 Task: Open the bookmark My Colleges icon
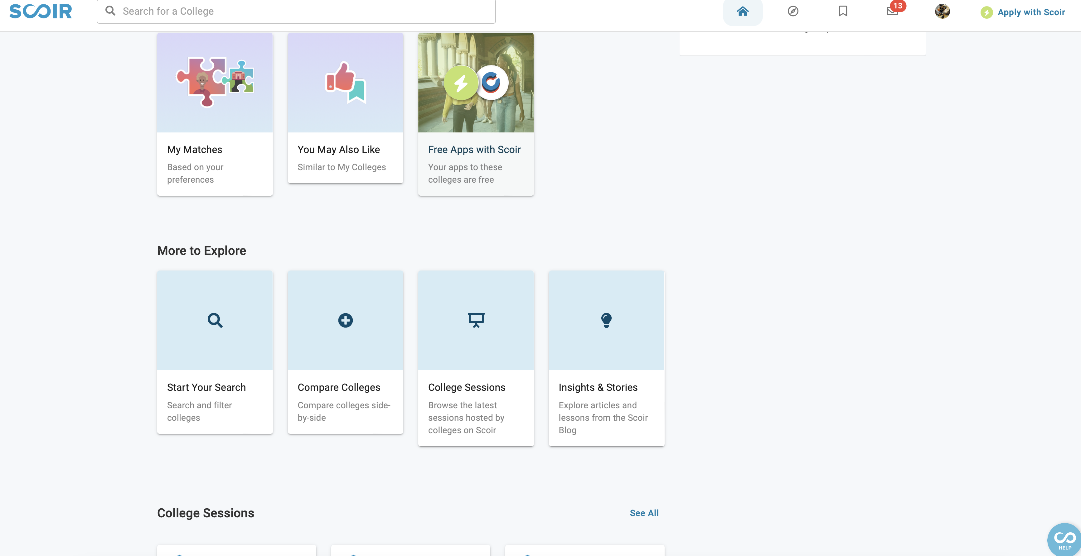click(x=843, y=11)
